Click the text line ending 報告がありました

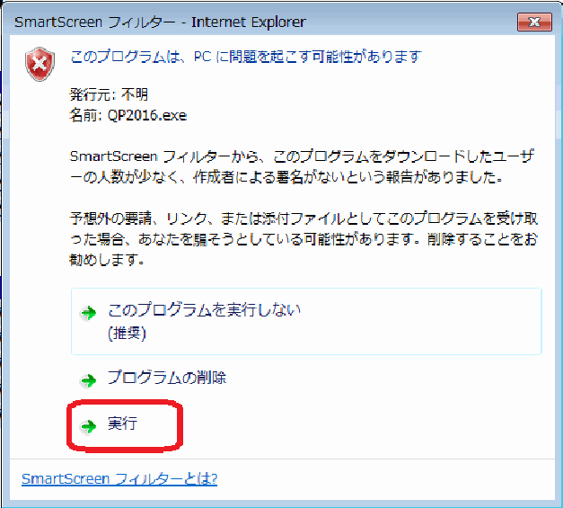point(285,178)
